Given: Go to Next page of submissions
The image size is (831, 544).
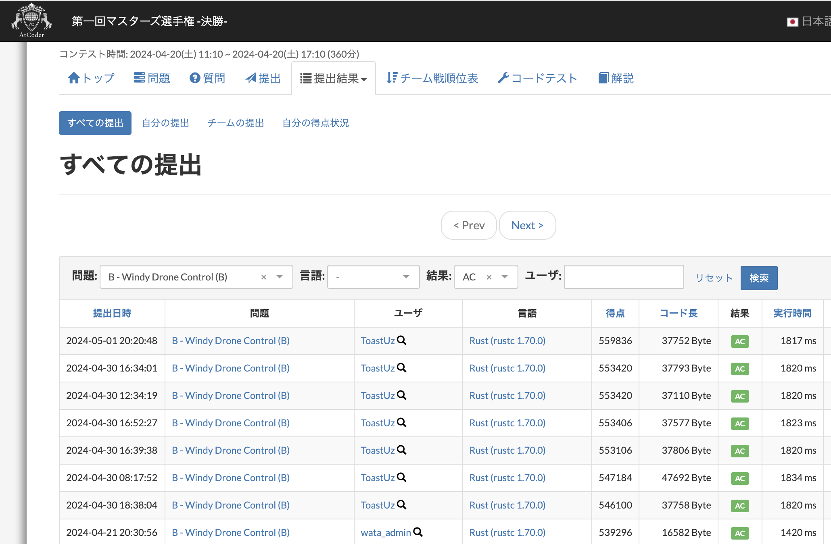Looking at the screenshot, I should pyautogui.click(x=527, y=226).
